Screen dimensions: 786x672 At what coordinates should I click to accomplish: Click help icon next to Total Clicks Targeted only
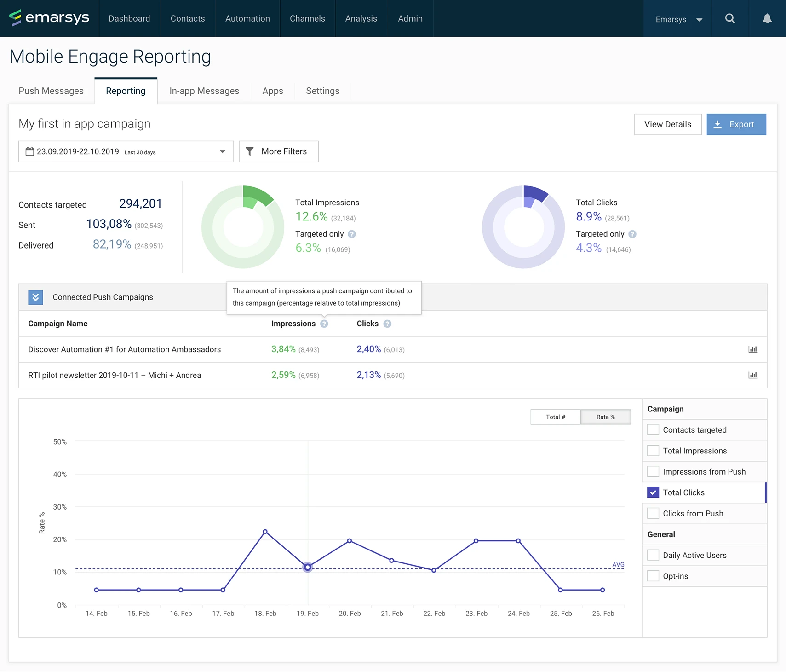632,234
